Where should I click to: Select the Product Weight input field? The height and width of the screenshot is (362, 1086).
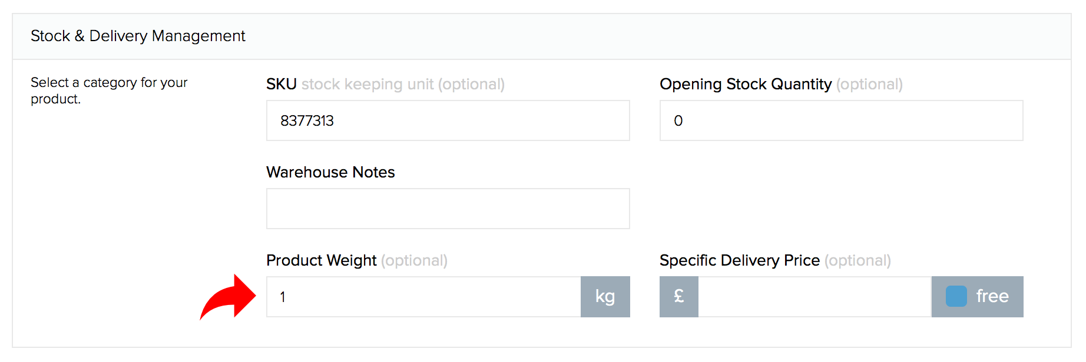click(x=423, y=297)
